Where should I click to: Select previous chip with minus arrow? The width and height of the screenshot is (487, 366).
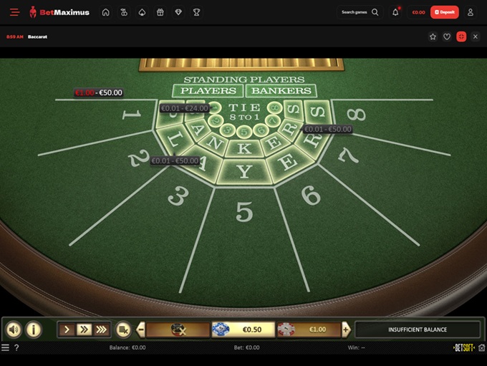click(x=140, y=329)
